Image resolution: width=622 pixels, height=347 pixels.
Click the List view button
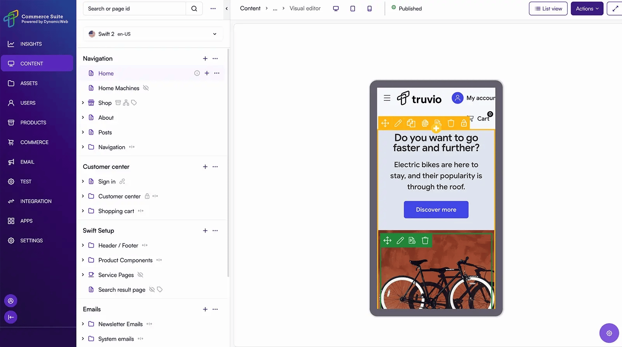[x=548, y=9]
